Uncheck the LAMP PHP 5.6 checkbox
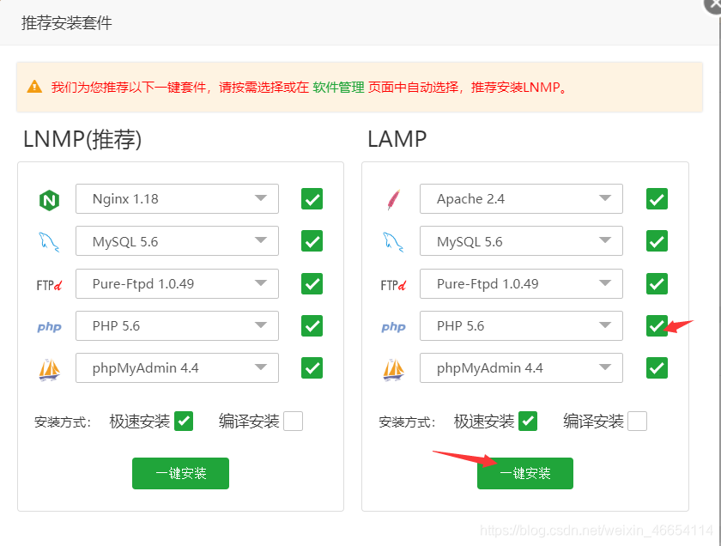 point(657,325)
